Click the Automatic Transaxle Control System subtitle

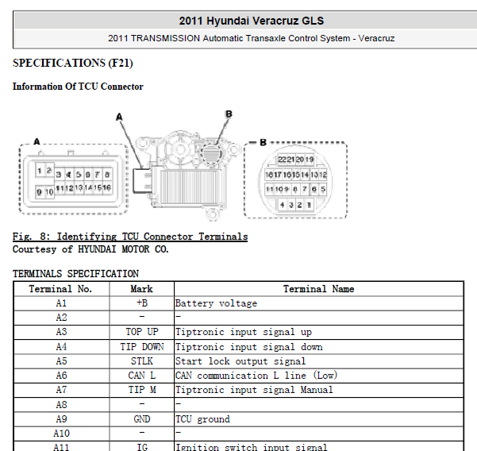251,38
